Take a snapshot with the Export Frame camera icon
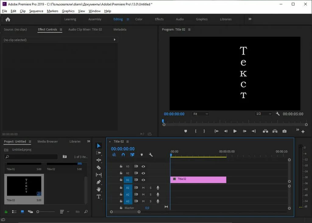This screenshot has height=223, width=312. click(x=284, y=131)
